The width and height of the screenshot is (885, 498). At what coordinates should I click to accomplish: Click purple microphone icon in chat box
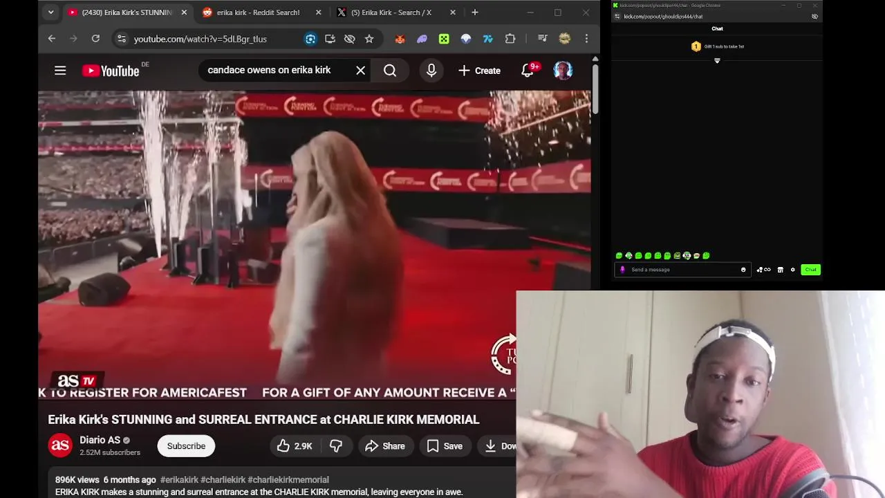(x=622, y=270)
